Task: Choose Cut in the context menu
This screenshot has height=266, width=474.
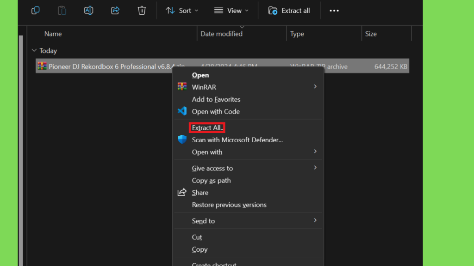Action: [x=248, y=237]
